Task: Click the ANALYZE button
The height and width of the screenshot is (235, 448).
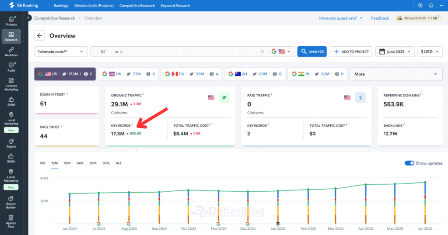Action: click(312, 52)
